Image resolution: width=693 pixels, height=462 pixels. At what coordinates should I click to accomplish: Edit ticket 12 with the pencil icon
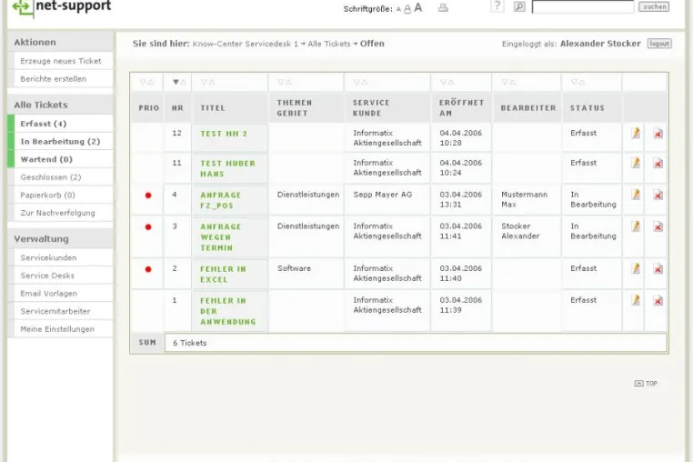coord(636,133)
